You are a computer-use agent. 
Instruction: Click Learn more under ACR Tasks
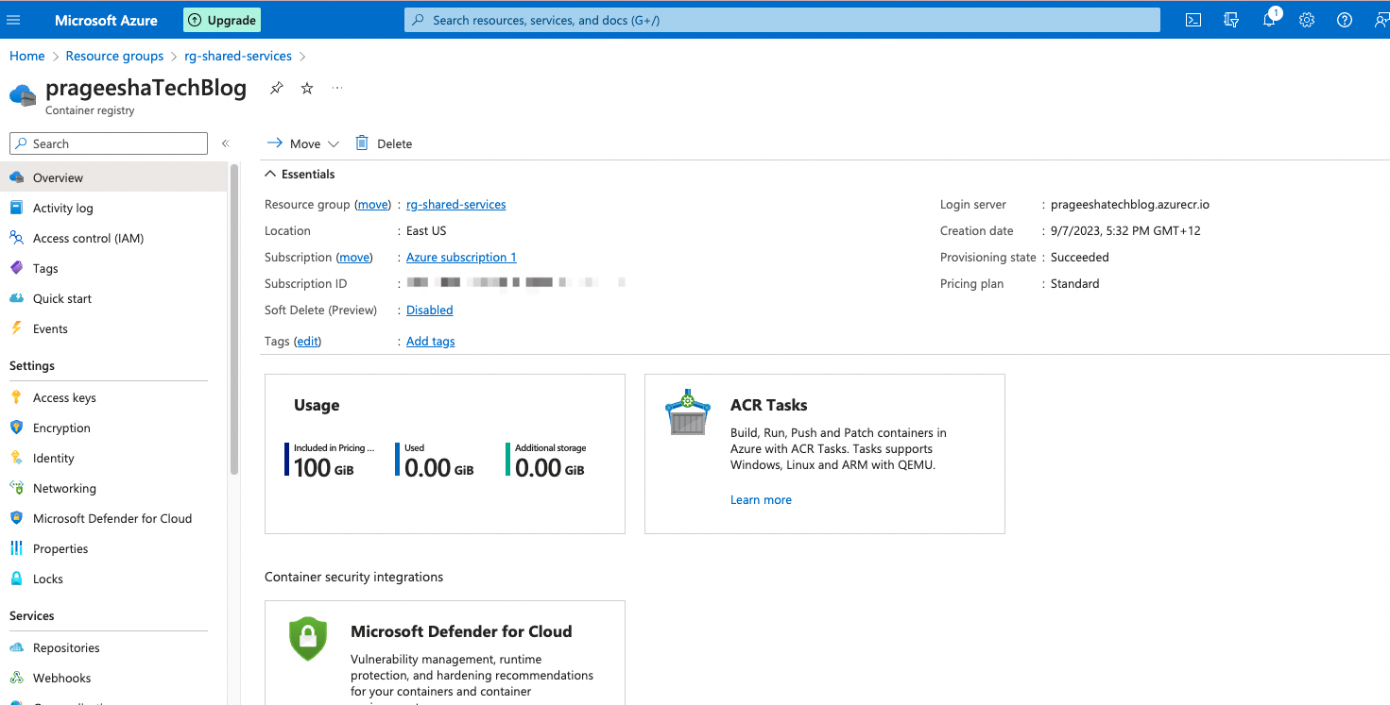tap(761, 499)
